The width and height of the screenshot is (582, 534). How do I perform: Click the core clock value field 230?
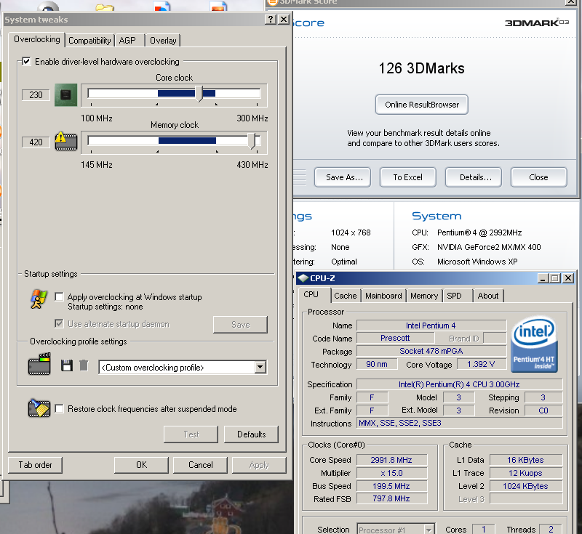click(36, 95)
